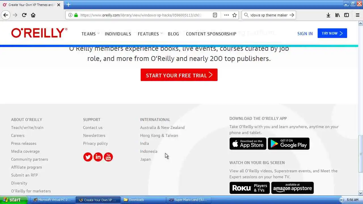Image resolution: width=363 pixels, height=204 pixels.
Task: Open the India link
Action: click(144, 143)
